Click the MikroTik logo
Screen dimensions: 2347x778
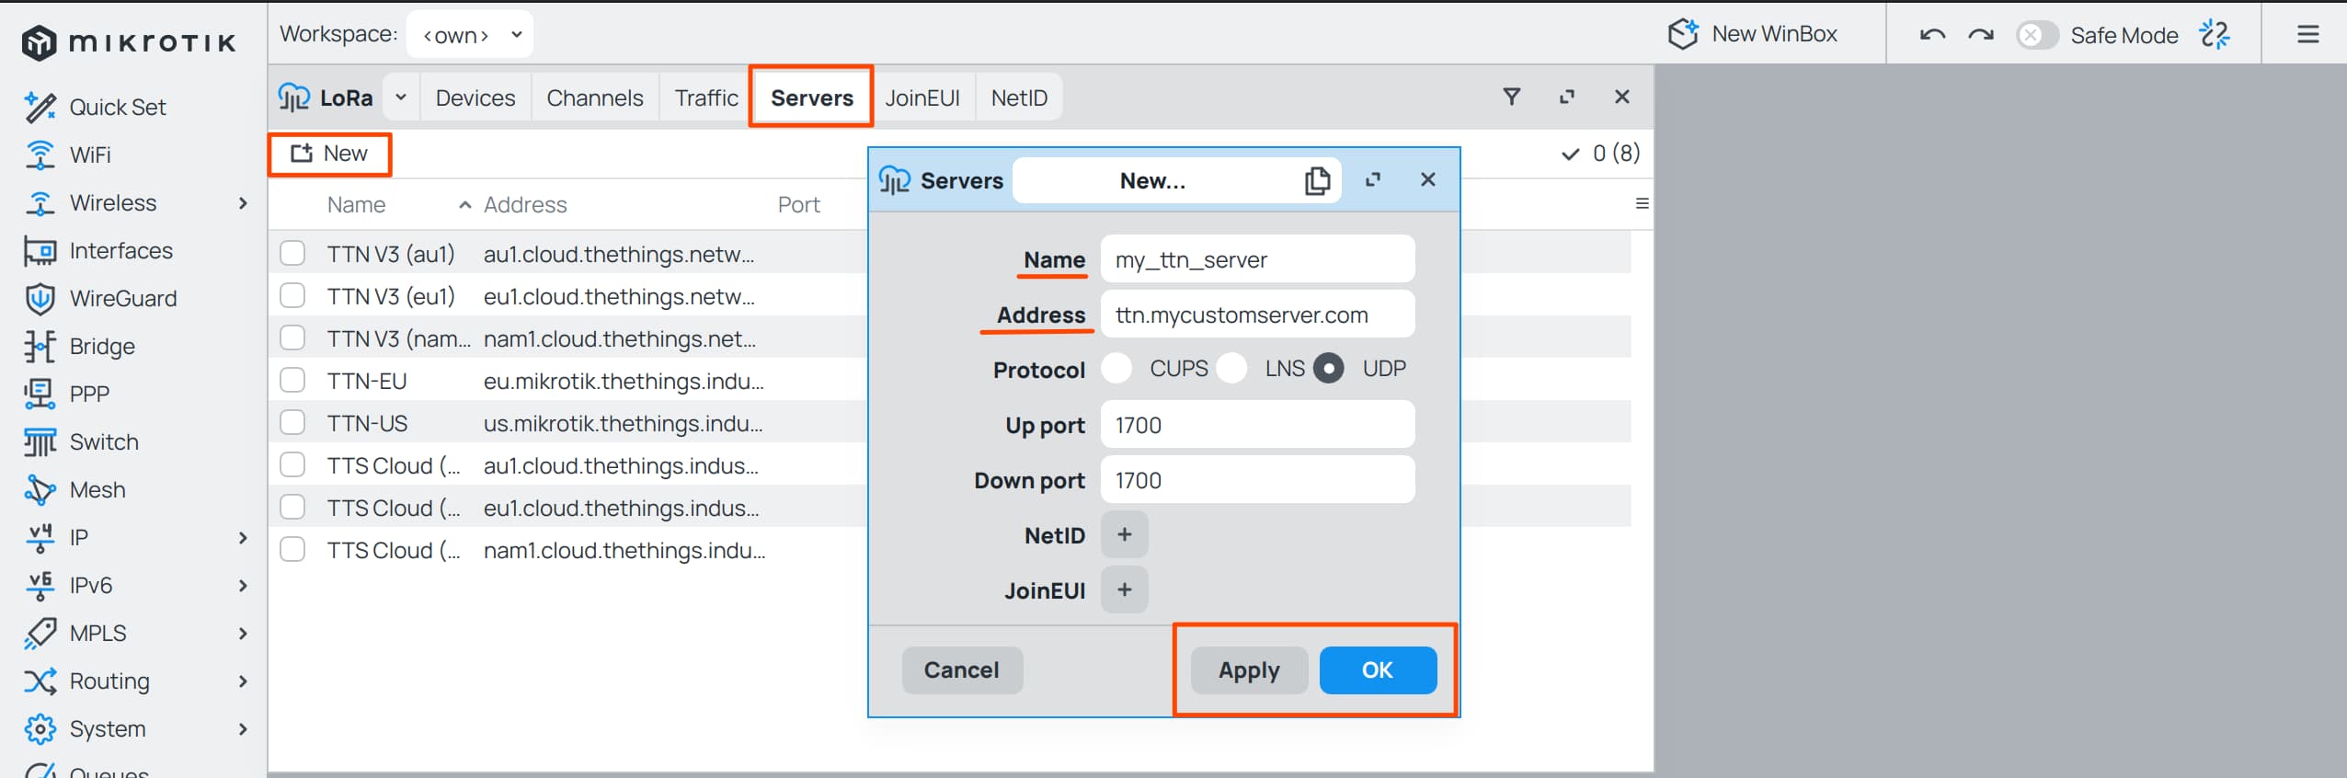(x=130, y=42)
